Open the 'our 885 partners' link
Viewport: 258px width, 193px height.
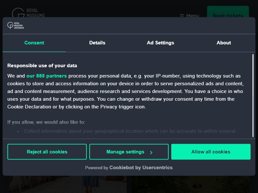[46, 76]
